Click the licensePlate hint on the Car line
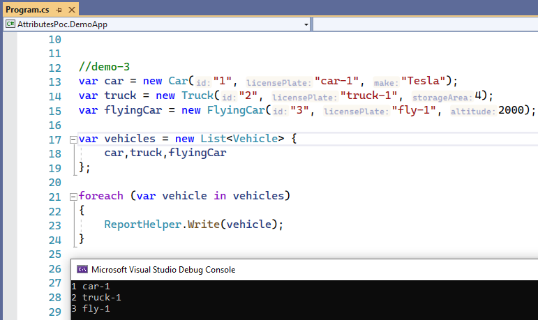The height and width of the screenshot is (320, 538). tap(278, 82)
